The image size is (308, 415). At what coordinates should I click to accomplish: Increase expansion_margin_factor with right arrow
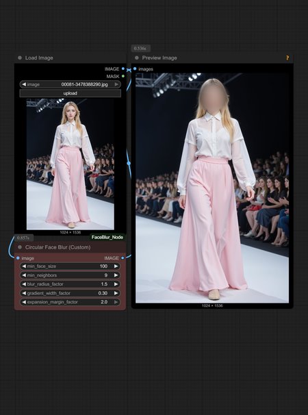(x=116, y=302)
